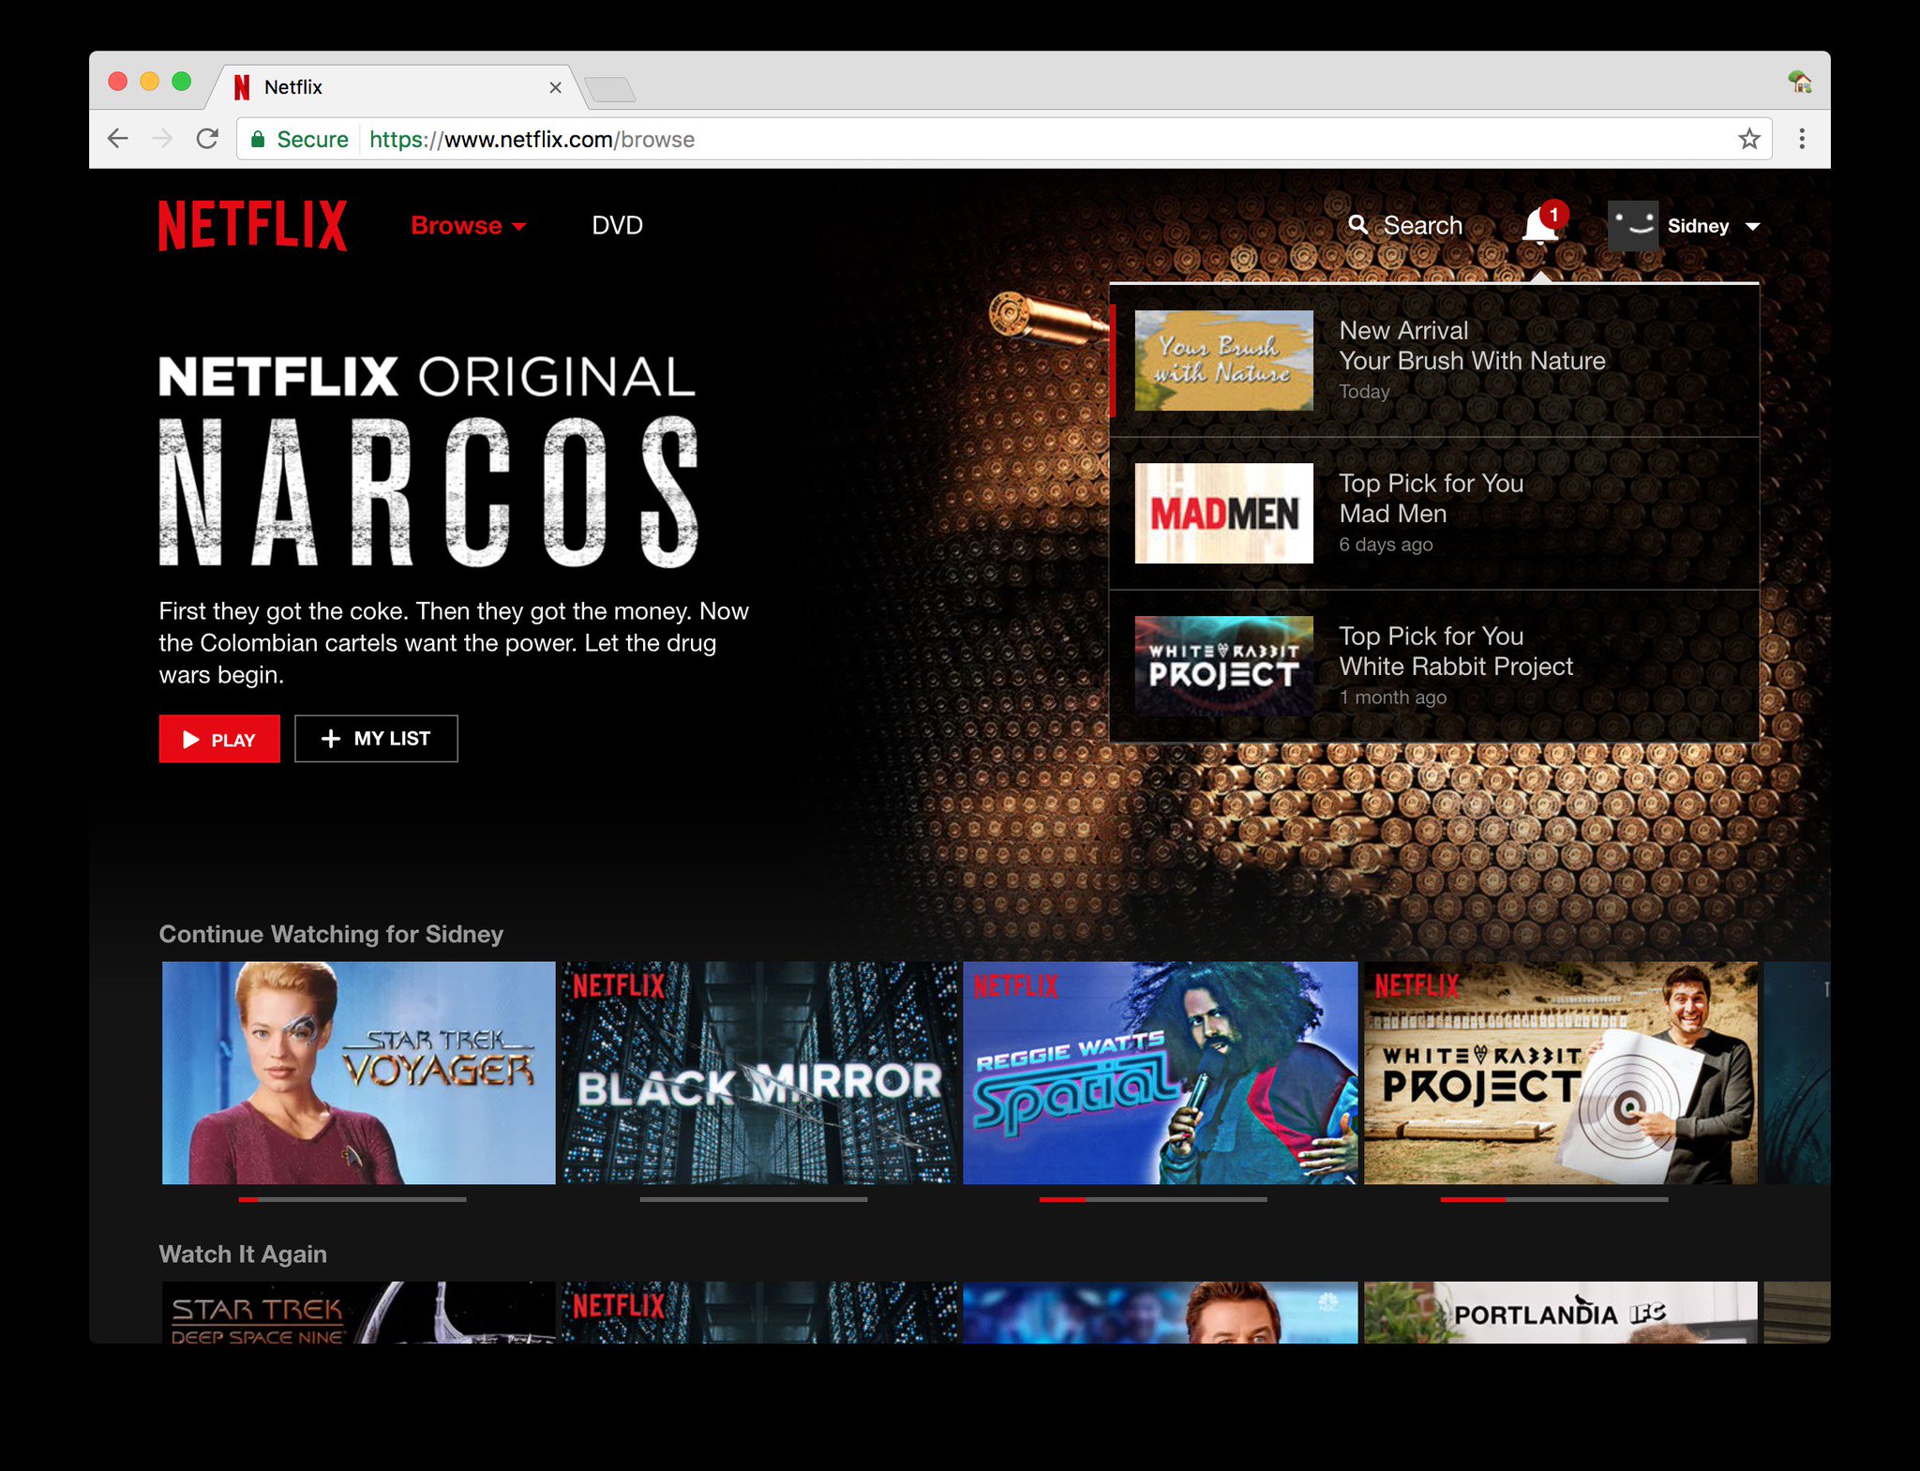Click Black Mirror progress bar
1920x1471 pixels.
[x=754, y=1199]
